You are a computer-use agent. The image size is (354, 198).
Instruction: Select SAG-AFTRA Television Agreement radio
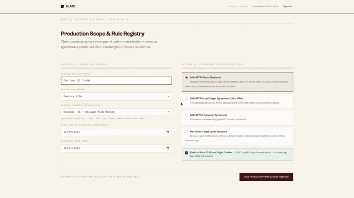pyautogui.click(x=187, y=115)
